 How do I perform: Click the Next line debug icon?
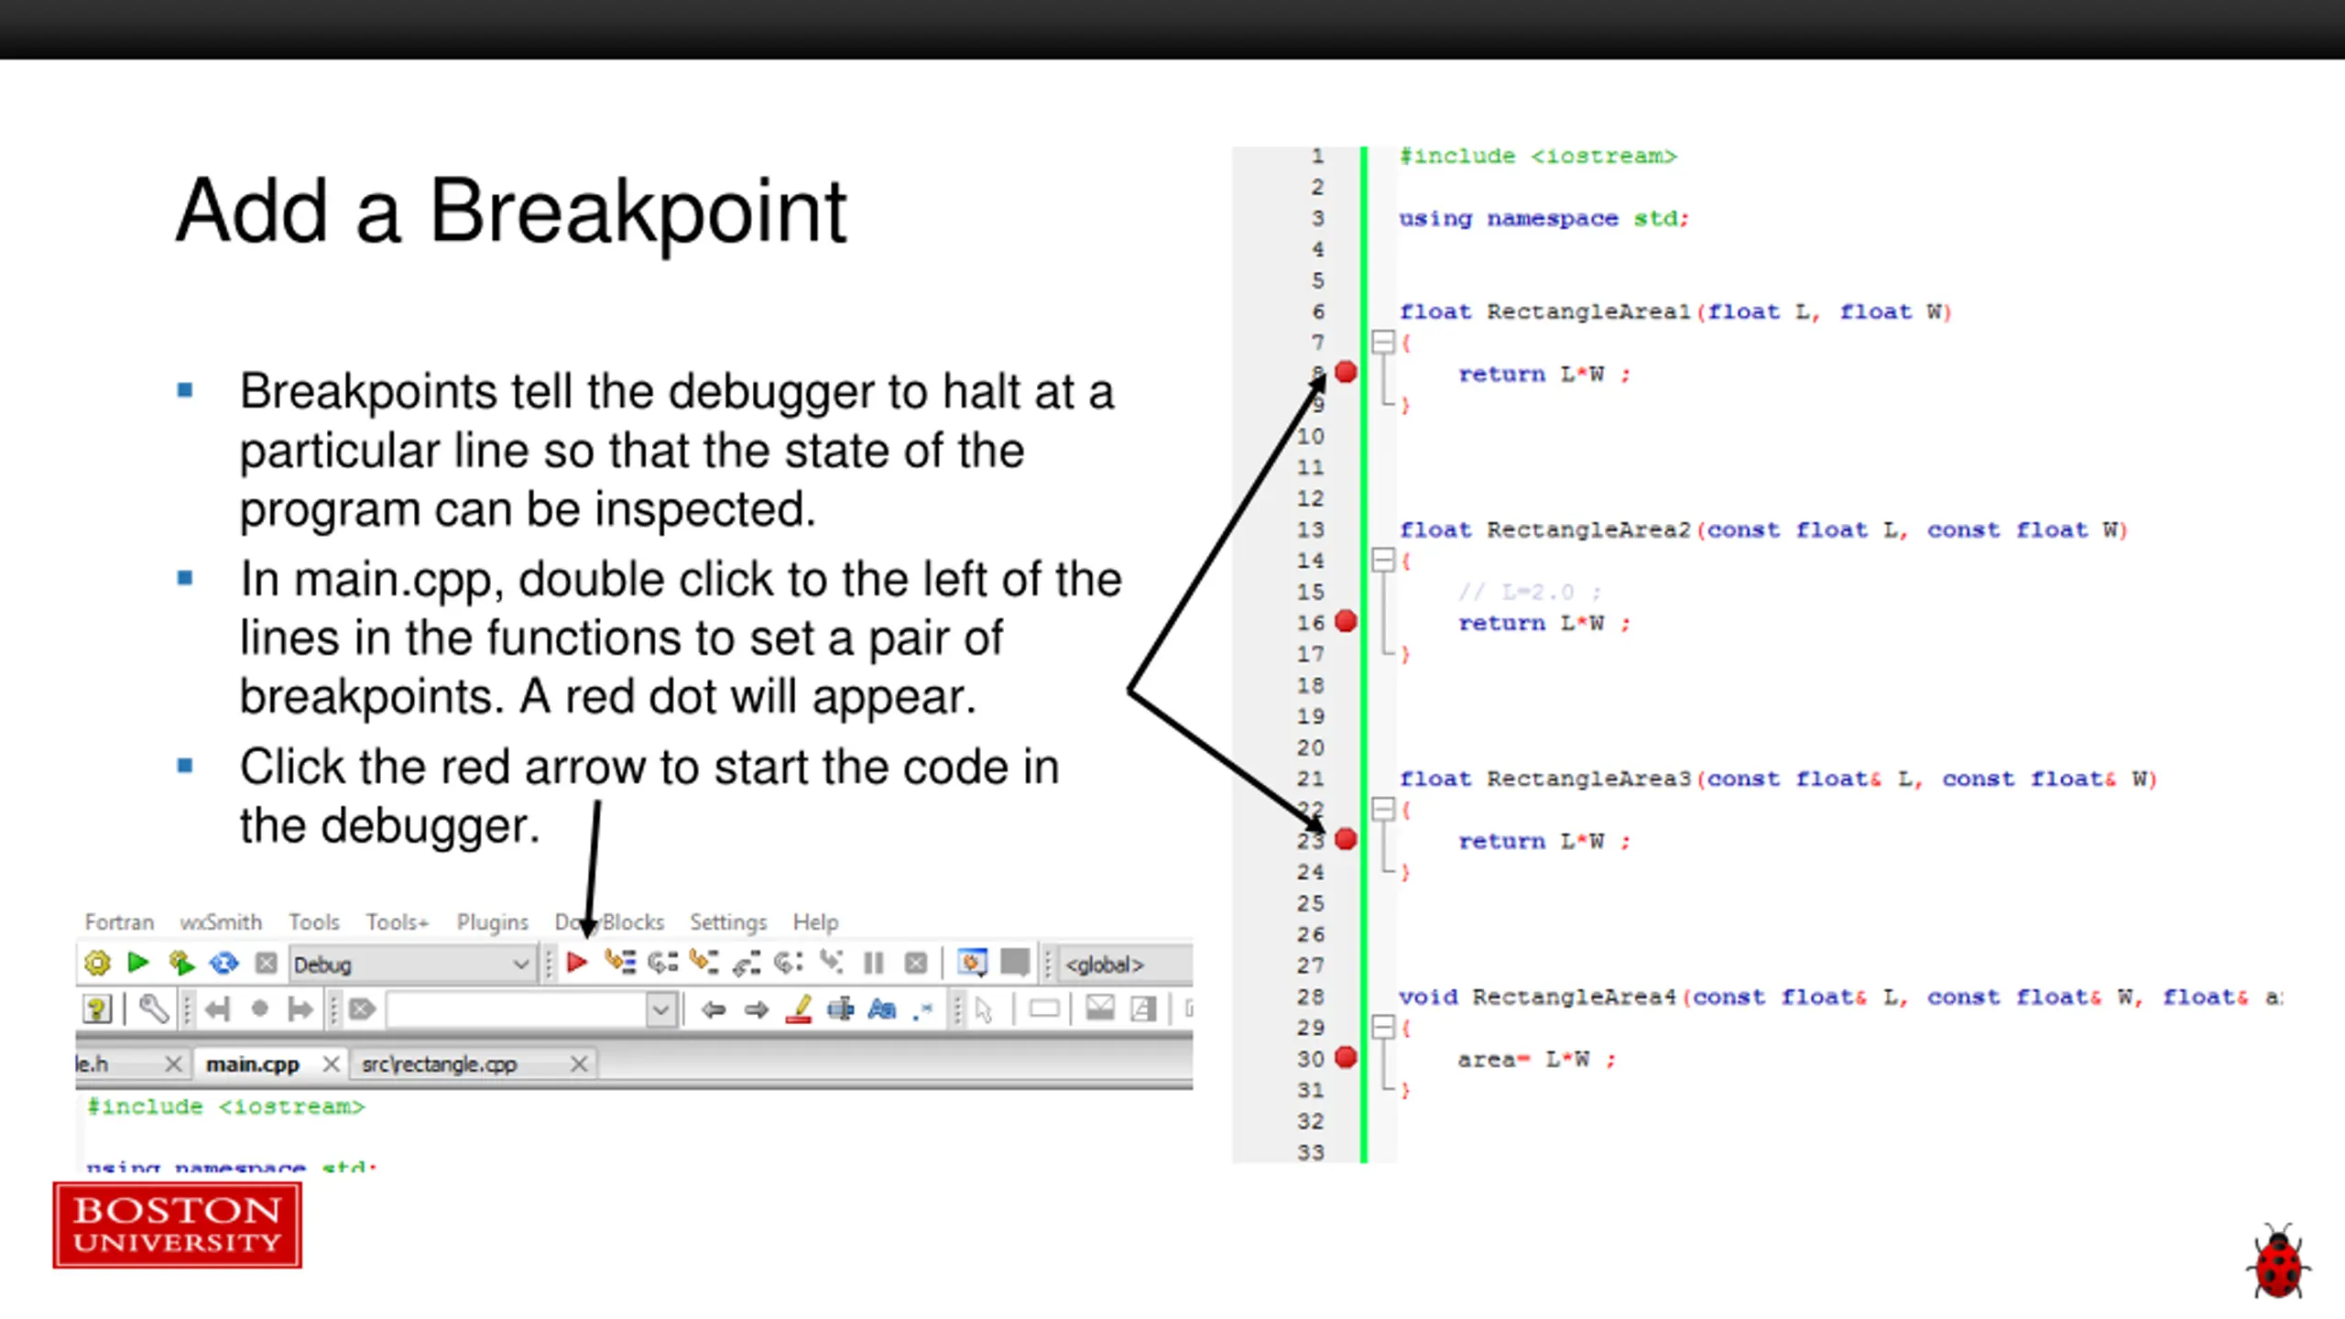click(662, 963)
